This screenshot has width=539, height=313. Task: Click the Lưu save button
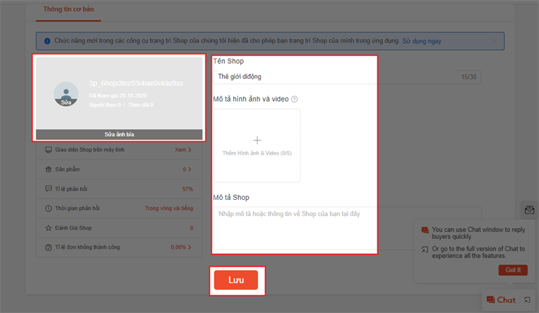[x=236, y=280]
